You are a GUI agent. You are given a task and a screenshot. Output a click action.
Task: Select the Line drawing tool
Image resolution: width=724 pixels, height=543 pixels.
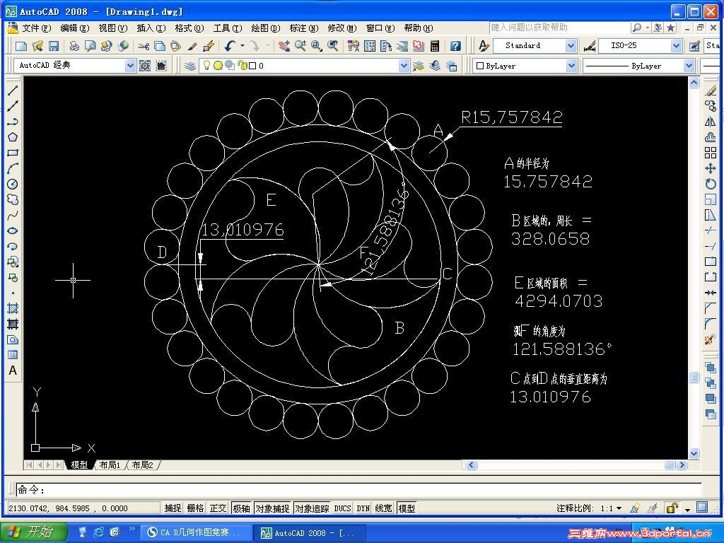pyautogui.click(x=13, y=90)
